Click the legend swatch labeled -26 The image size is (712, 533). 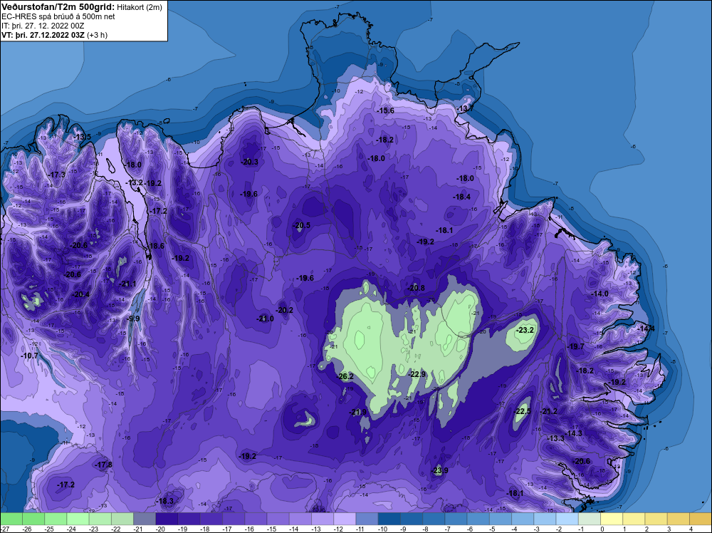[33, 519]
